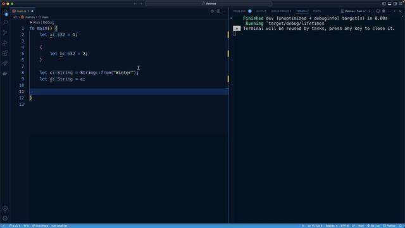Add a new terminal with the plus icon

click(x=370, y=11)
